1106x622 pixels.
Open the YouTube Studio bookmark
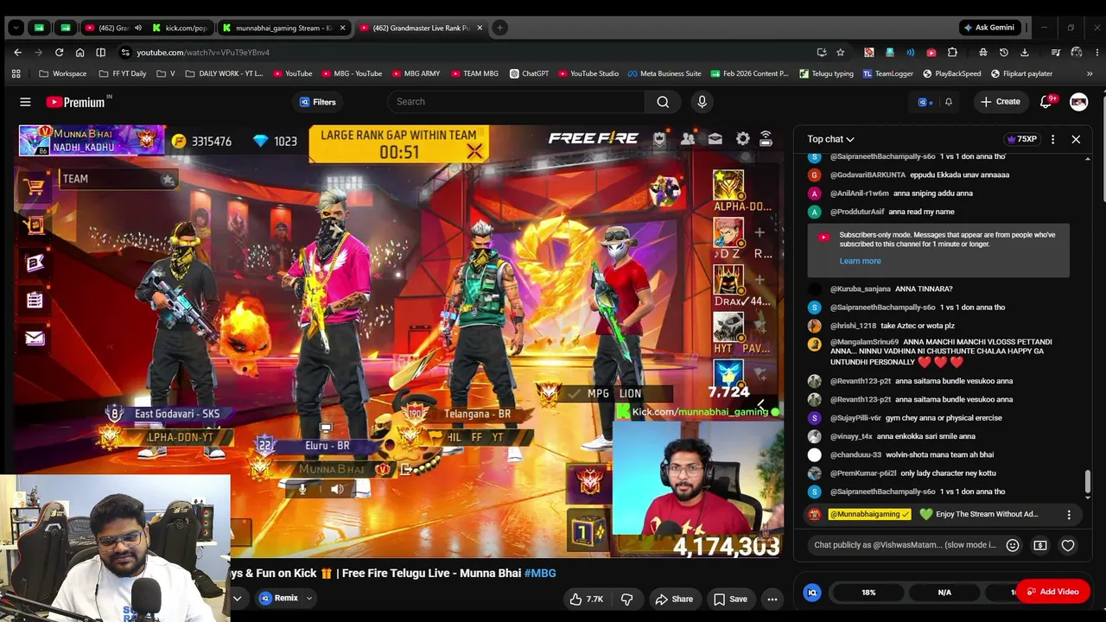[588, 73]
